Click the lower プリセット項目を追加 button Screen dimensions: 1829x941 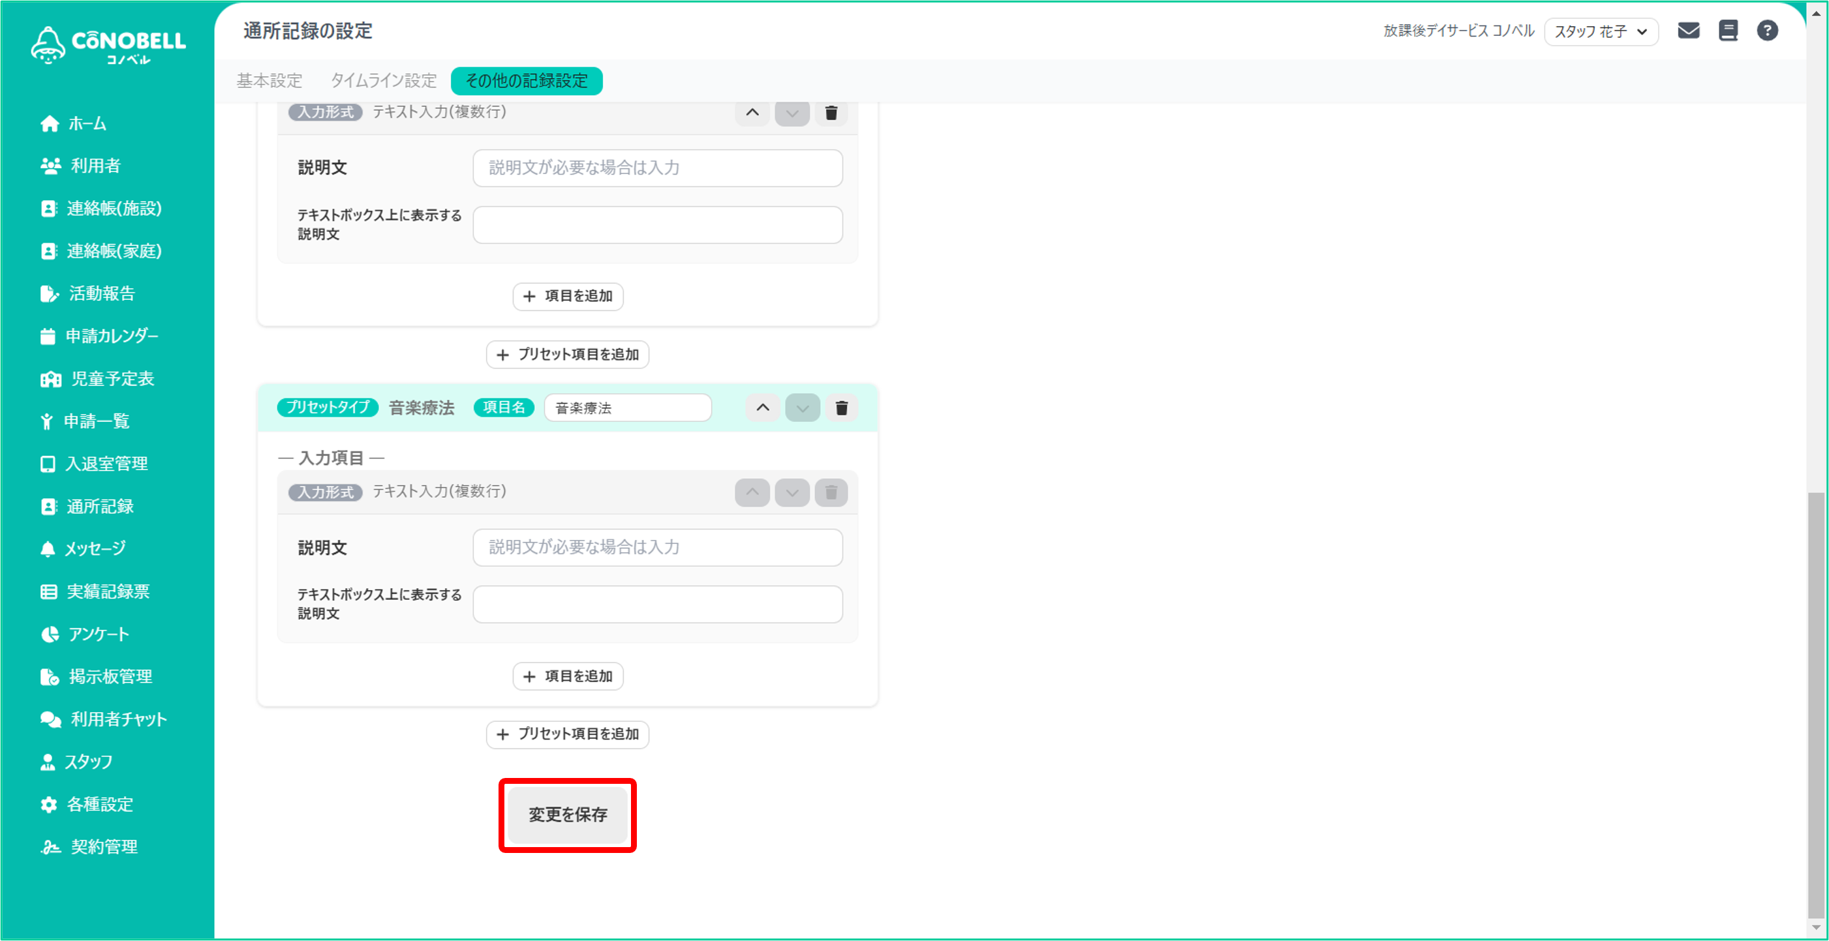pyautogui.click(x=567, y=734)
